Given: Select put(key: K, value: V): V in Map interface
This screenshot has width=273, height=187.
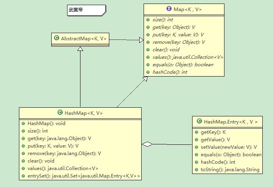Looking at the screenshot, I should coord(178,35).
